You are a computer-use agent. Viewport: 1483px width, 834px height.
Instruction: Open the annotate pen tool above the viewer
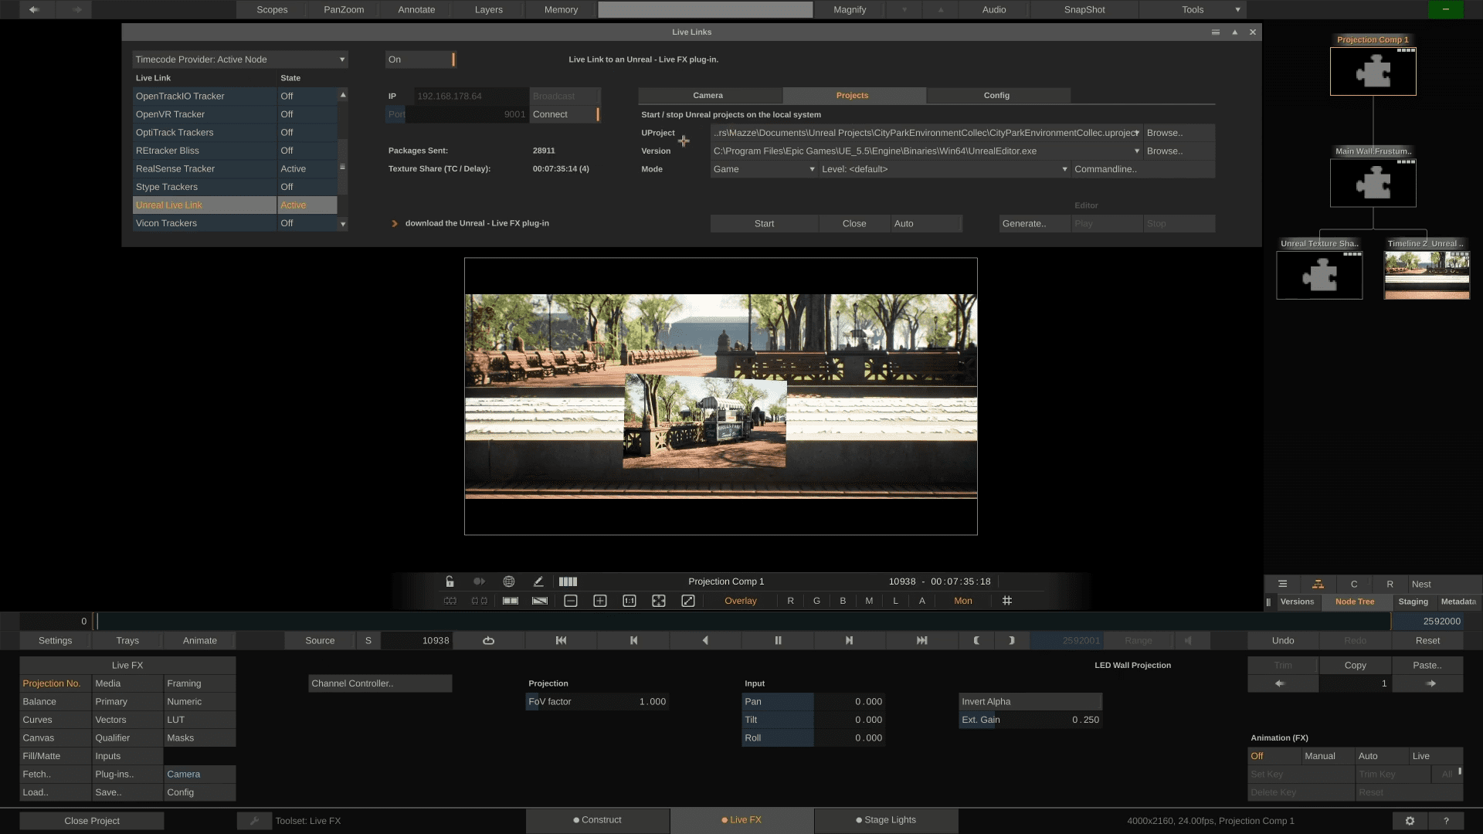coord(538,581)
